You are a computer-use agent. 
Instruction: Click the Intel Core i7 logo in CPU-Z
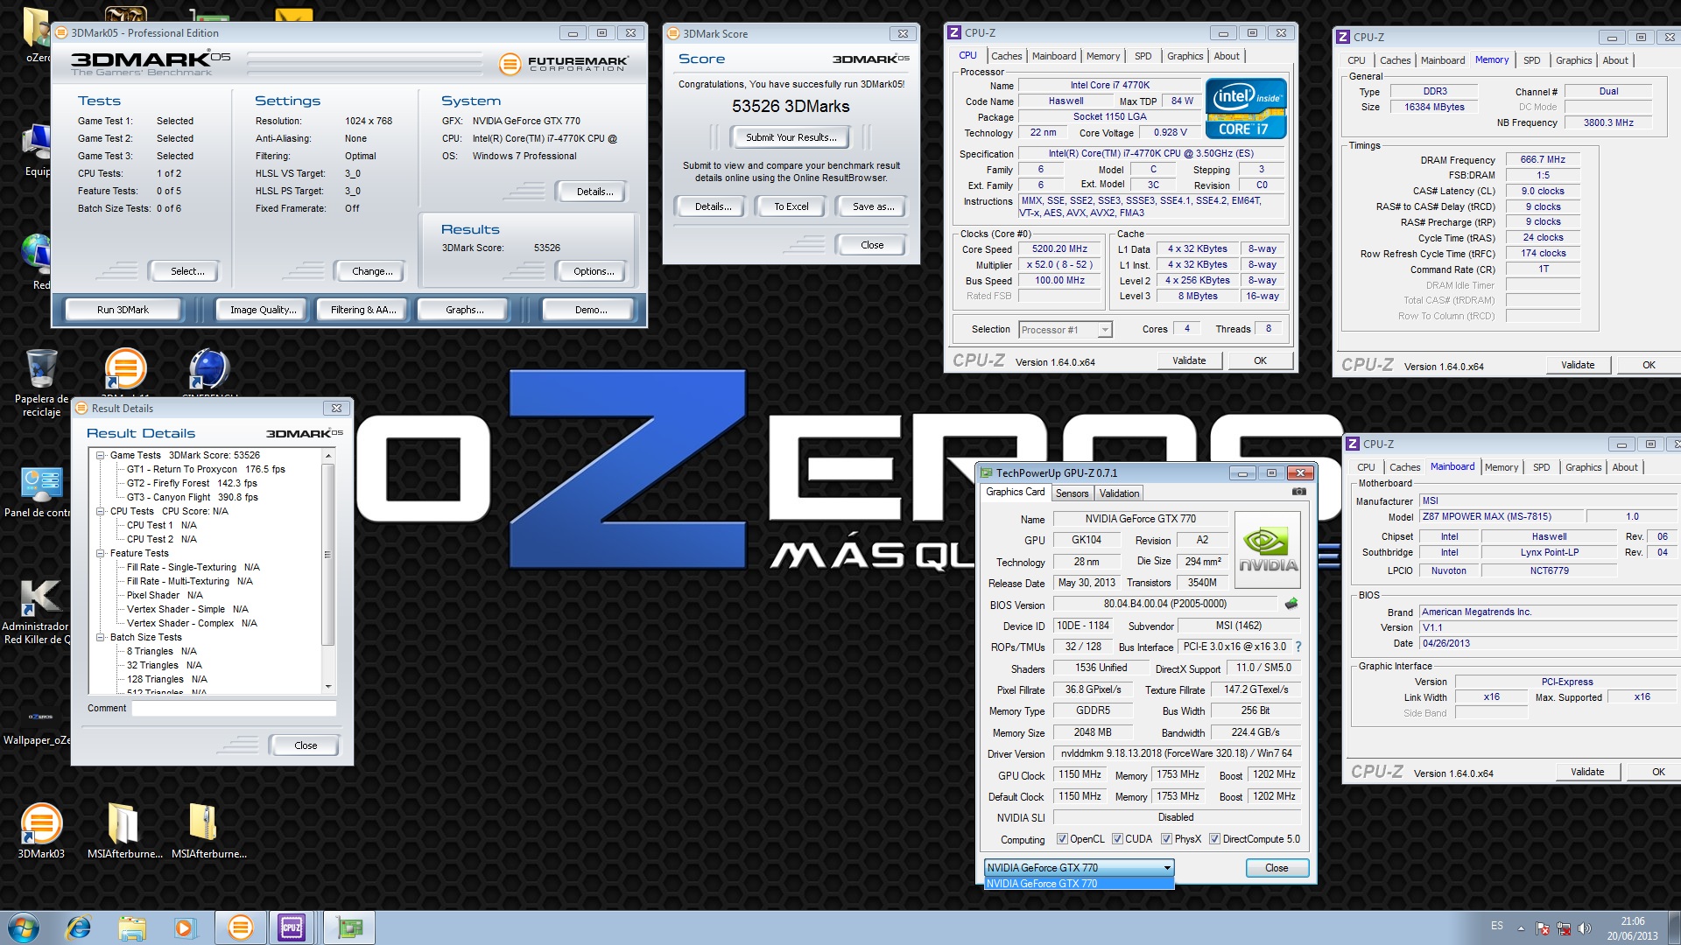[x=1246, y=108]
